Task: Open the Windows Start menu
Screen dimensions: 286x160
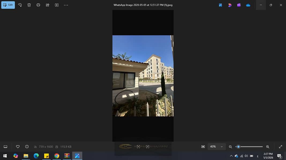Action: coord(5,156)
